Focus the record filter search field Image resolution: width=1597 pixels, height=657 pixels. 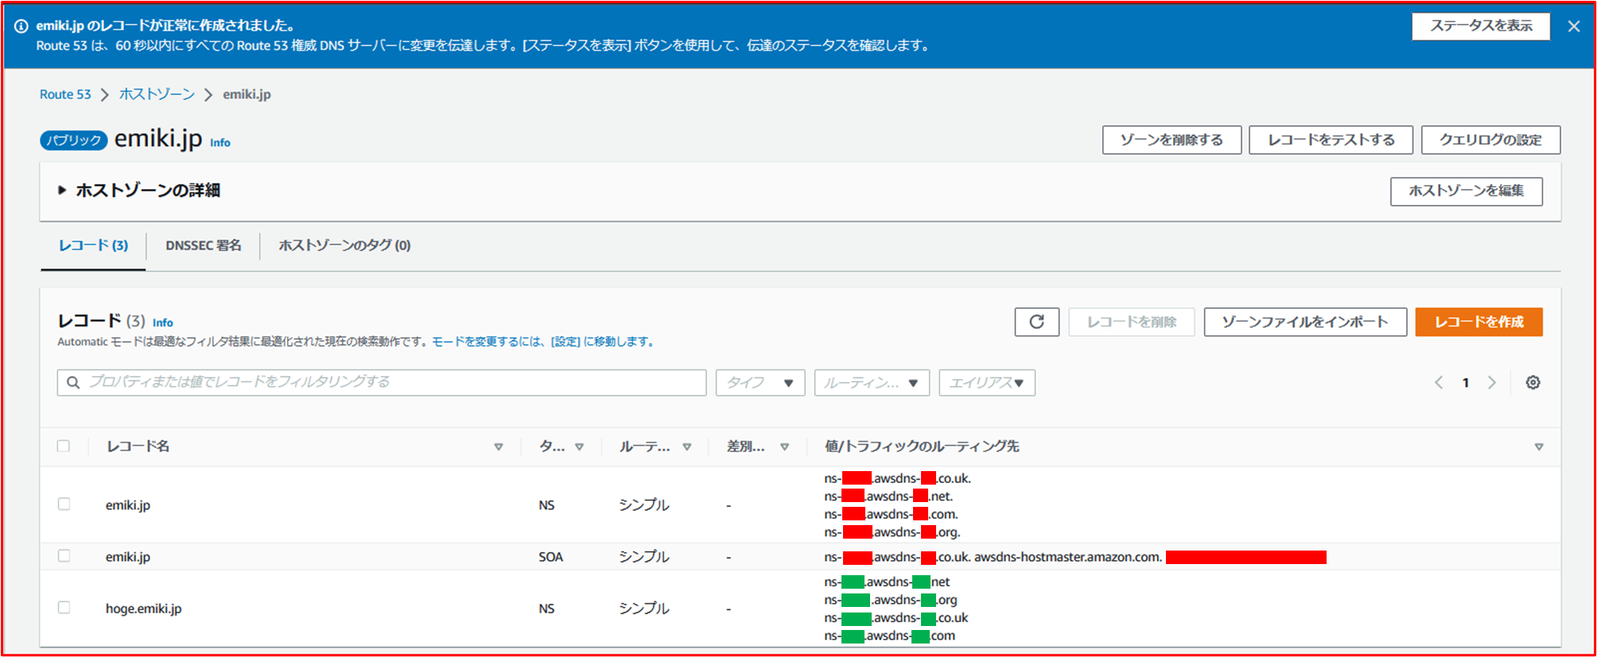pos(382,382)
